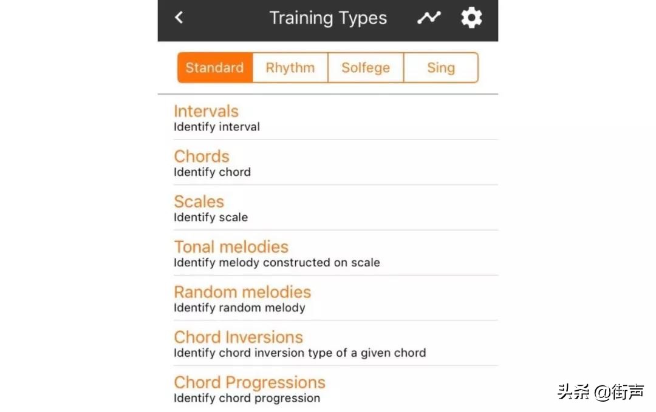
Task: Select the Sing tab
Action: point(440,67)
